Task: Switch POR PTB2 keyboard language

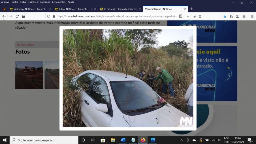Action: 226,140
